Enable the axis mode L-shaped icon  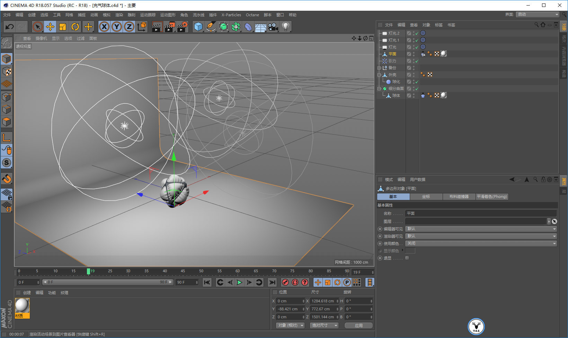coord(7,137)
